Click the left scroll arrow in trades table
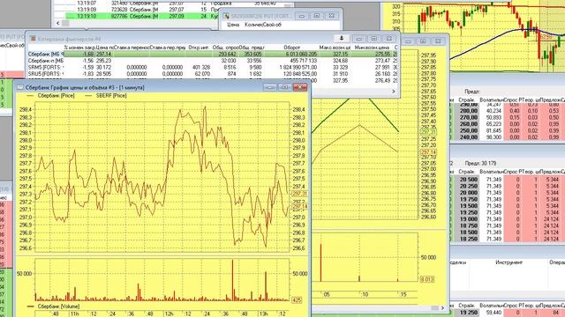565x317 pixels. (x=58, y=23)
